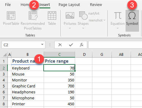142x108 pixels.
Task: Select row 2 header
Action: (x=4, y=68)
